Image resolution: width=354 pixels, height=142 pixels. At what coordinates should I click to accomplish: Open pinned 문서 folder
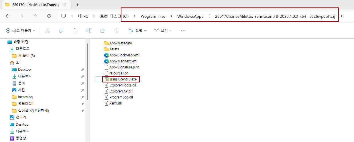click(18, 83)
